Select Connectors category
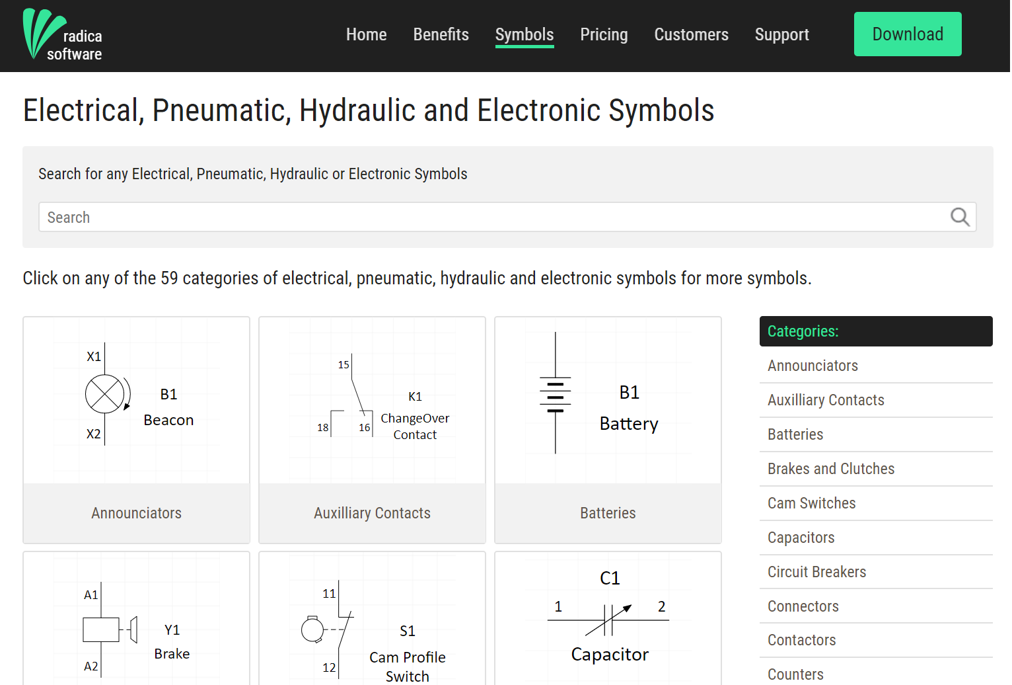 coord(876,606)
